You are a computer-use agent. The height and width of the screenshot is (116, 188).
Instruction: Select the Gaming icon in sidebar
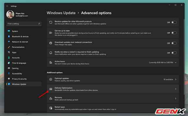click(x=9, y=68)
